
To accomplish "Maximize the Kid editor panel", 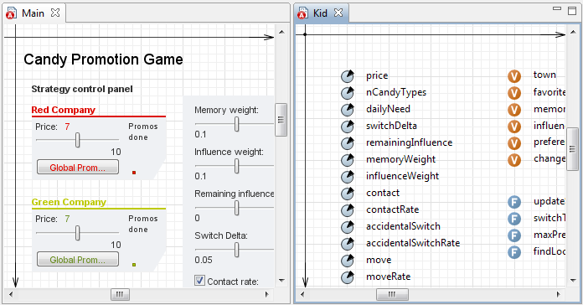I will [x=572, y=11].
